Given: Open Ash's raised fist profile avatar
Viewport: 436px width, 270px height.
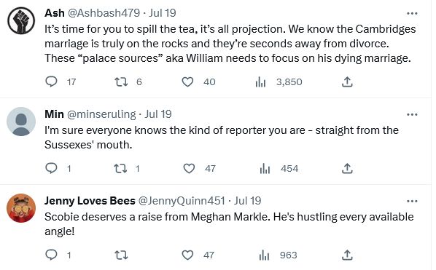Looking at the screenshot, I should coord(21,21).
